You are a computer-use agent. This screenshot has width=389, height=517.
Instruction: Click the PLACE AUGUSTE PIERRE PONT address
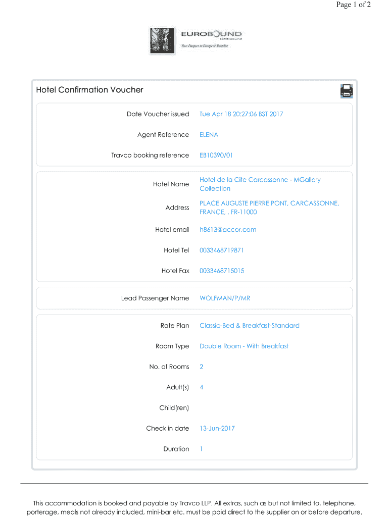coord(269,208)
